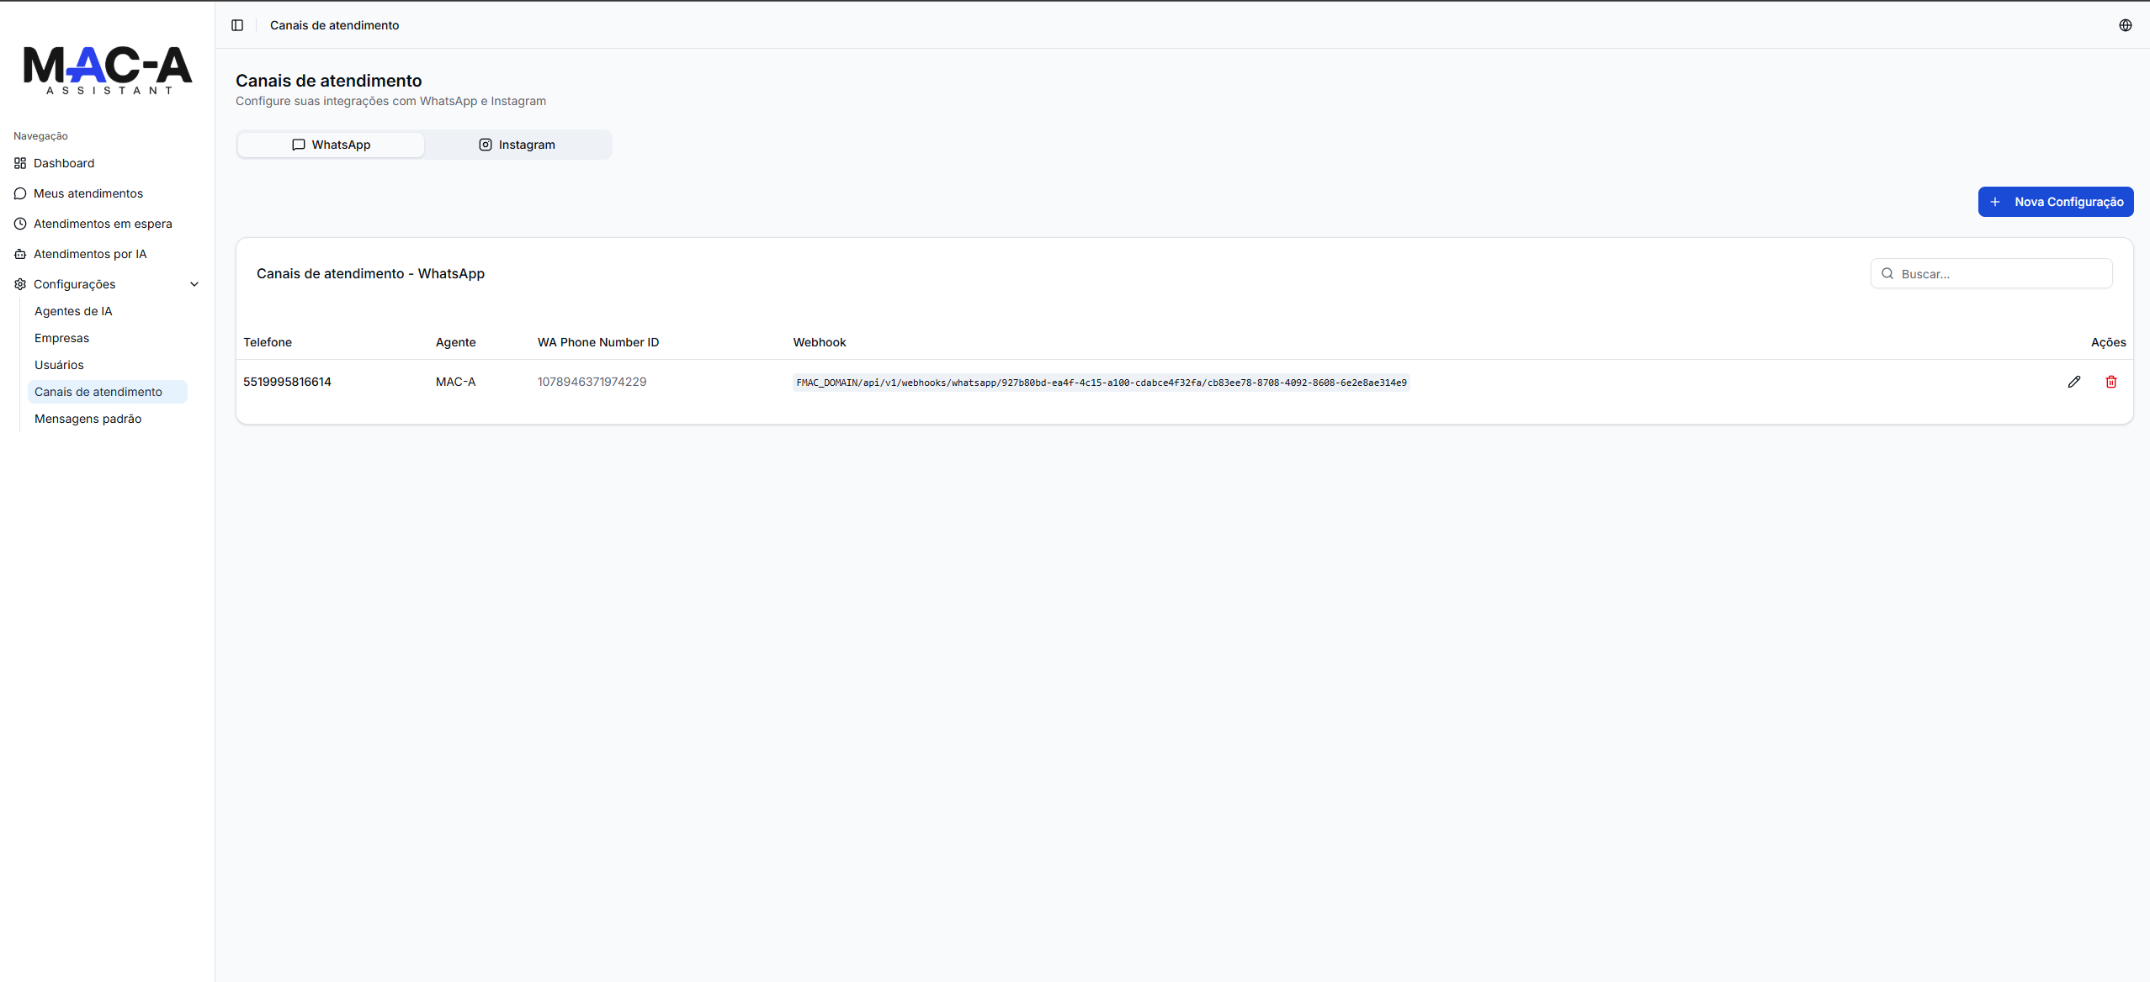Click the Webhook column header

pos(819,342)
